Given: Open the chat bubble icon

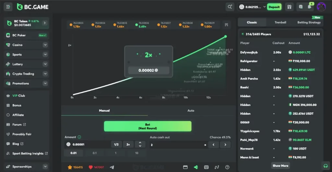Looking at the screenshot, I should coord(301,7).
